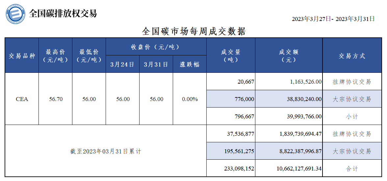
Task: Select the 交易品种 column header
Action: coord(22,55)
